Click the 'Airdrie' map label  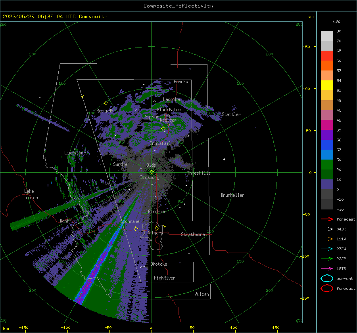pos(156,211)
